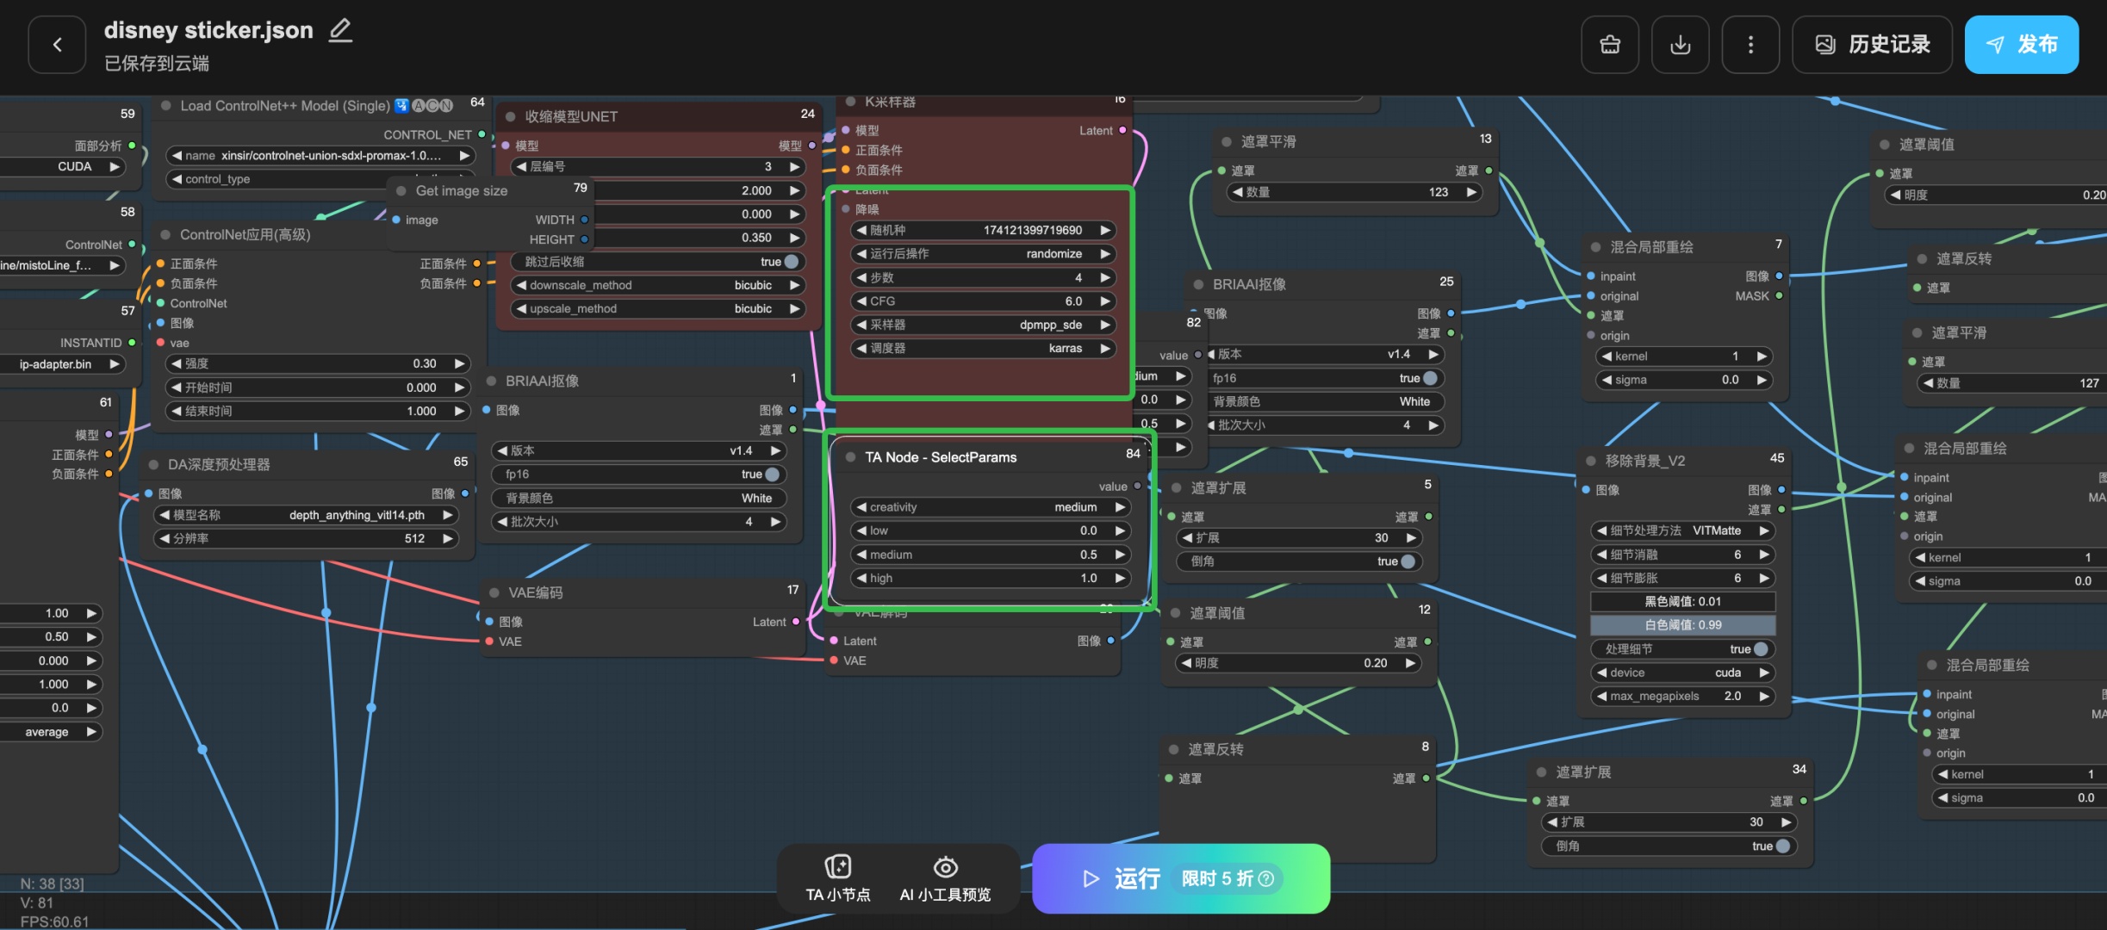Open the toolbox basket icon

(x=1609, y=45)
